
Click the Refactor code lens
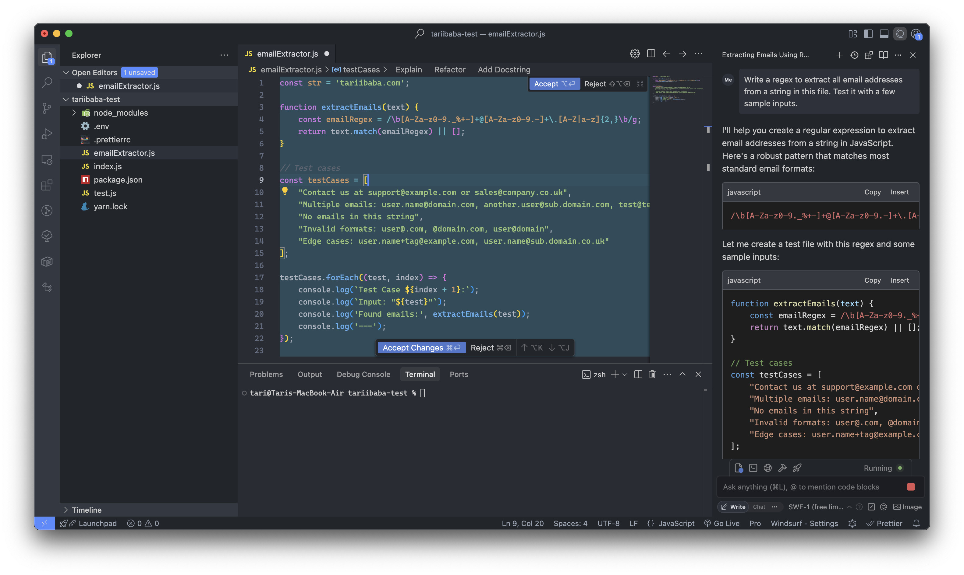click(450, 70)
